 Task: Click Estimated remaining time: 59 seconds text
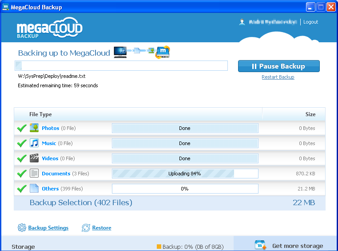(58, 85)
